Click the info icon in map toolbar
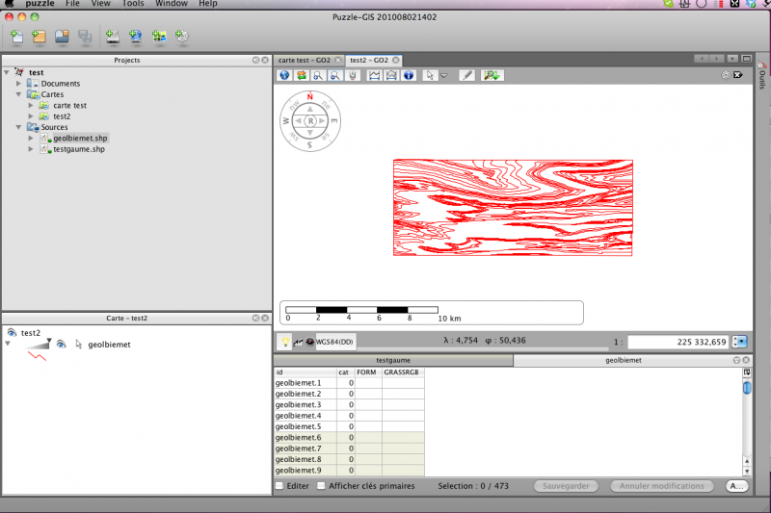 click(409, 75)
